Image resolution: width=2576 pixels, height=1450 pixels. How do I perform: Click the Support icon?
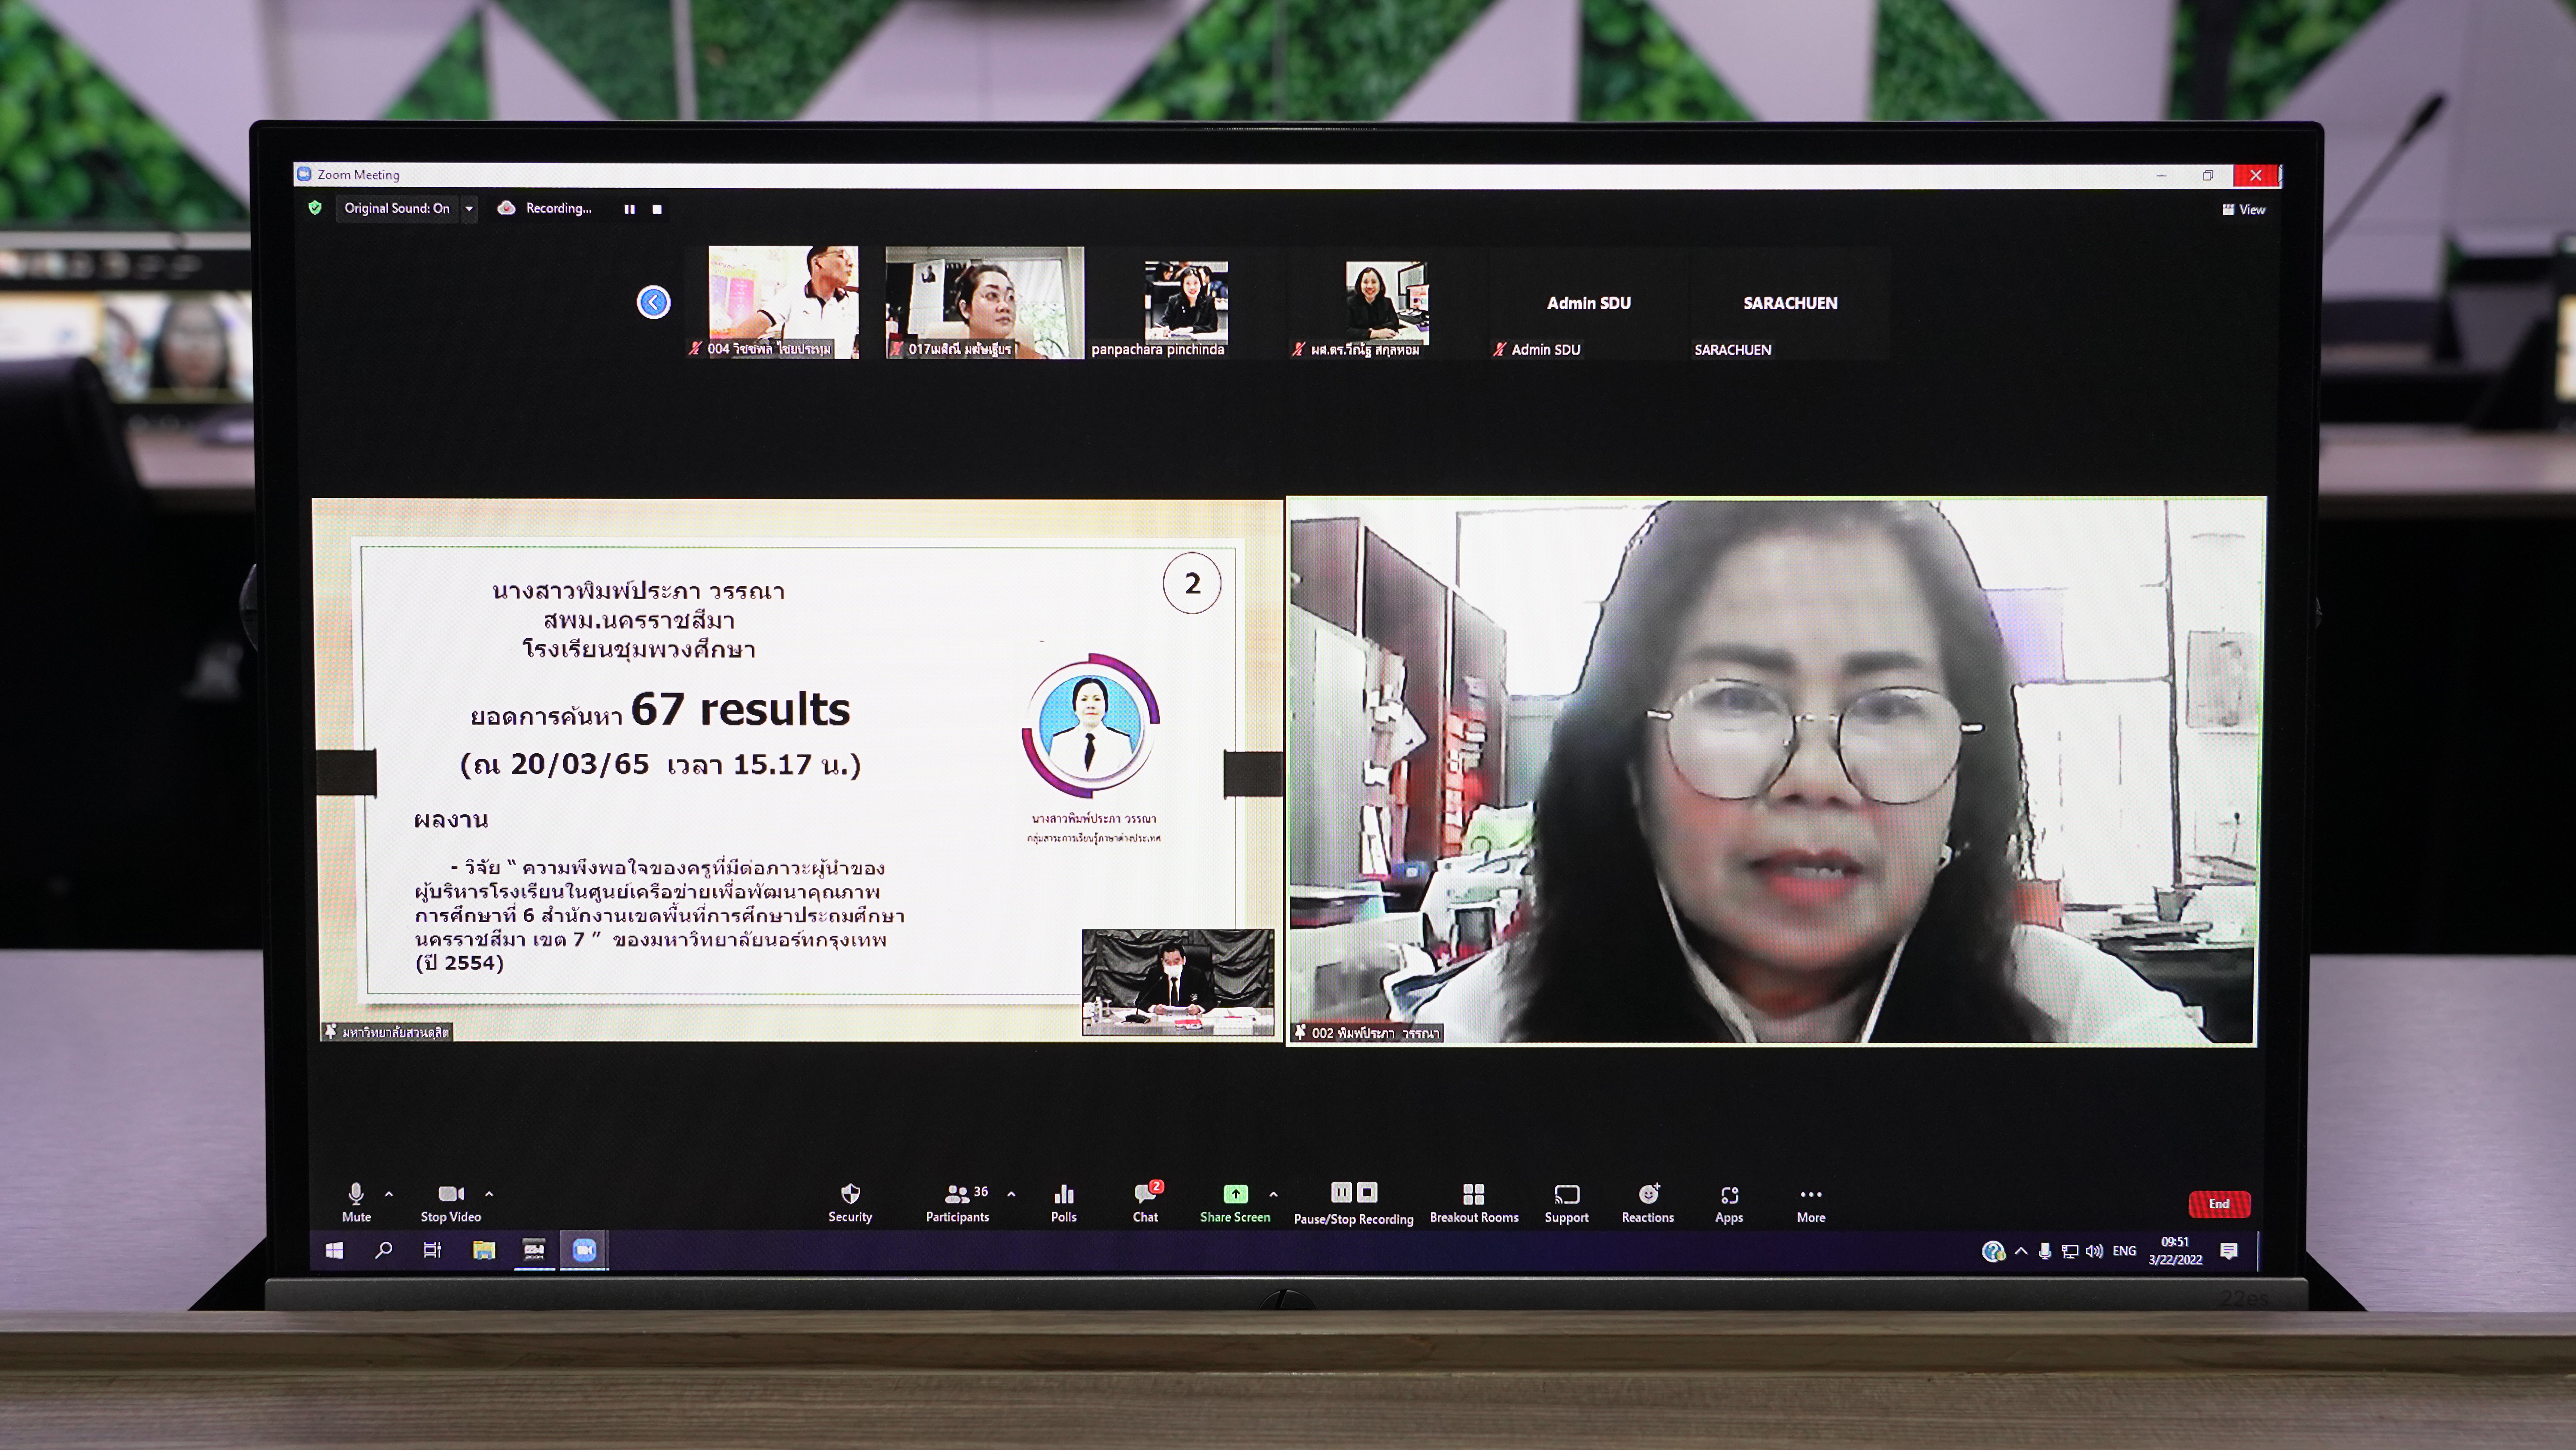click(x=1566, y=1201)
